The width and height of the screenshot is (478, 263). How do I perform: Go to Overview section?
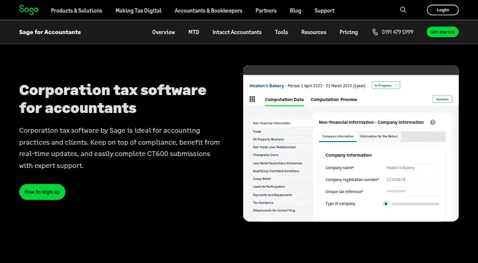pyautogui.click(x=164, y=32)
